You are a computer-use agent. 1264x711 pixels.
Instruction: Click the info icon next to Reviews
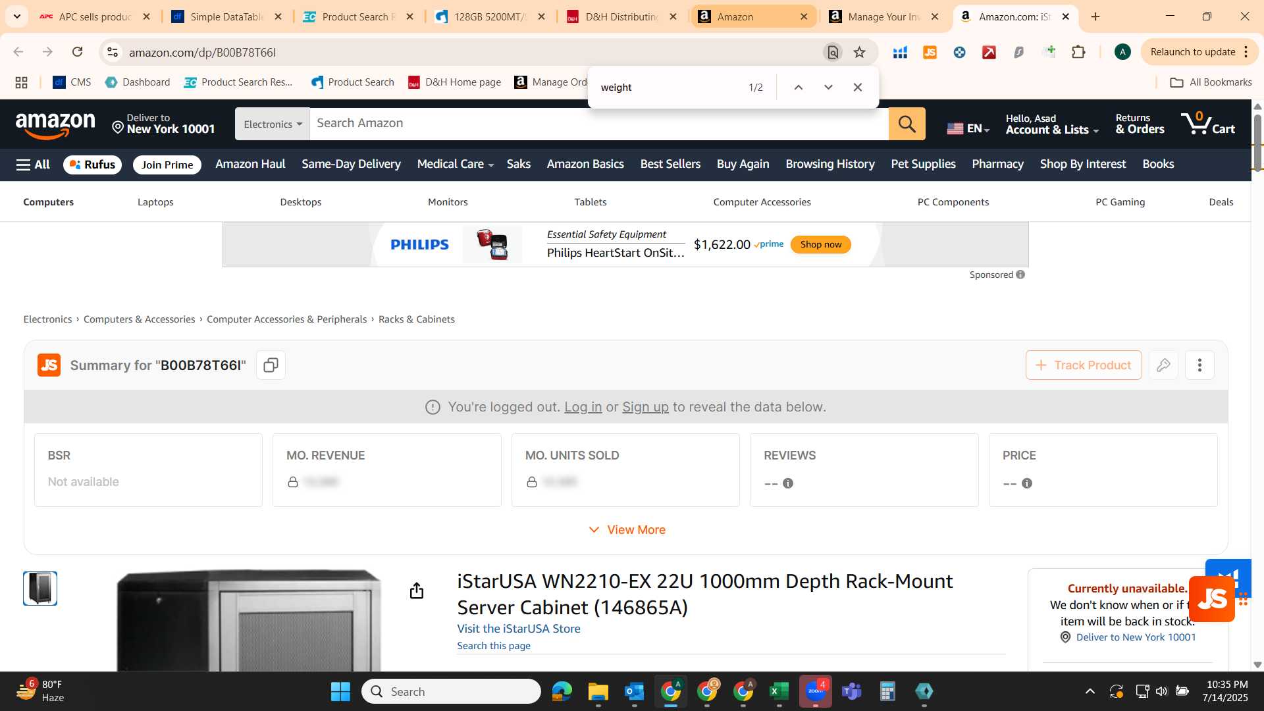[x=788, y=483]
